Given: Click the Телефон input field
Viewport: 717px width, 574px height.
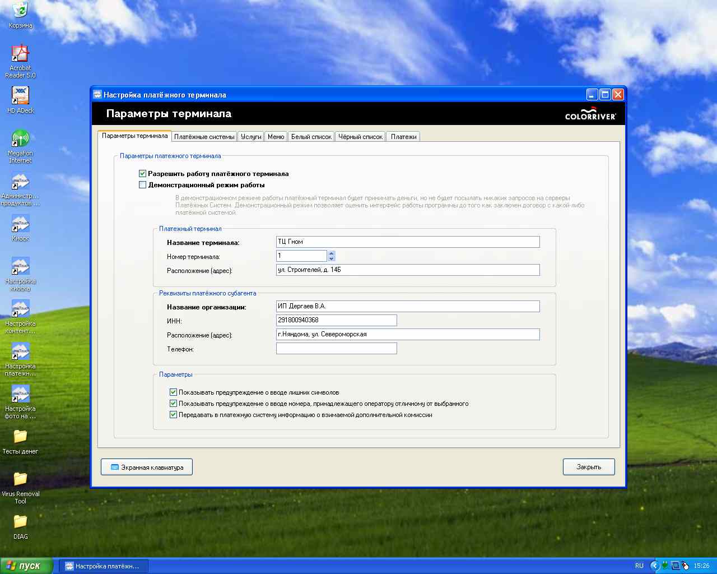Looking at the screenshot, I should tap(336, 349).
